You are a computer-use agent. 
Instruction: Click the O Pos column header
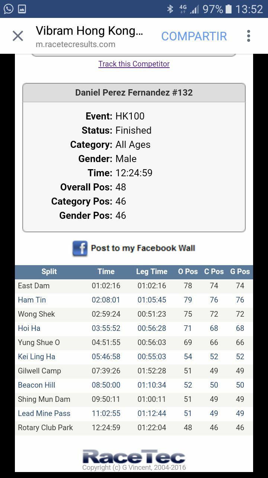coord(188,272)
